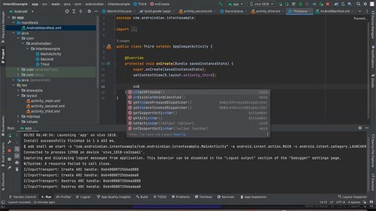
Task: Collapse the java folder in tree
Action: point(14,33)
